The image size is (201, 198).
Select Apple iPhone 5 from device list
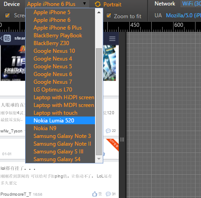tap(60, 12)
